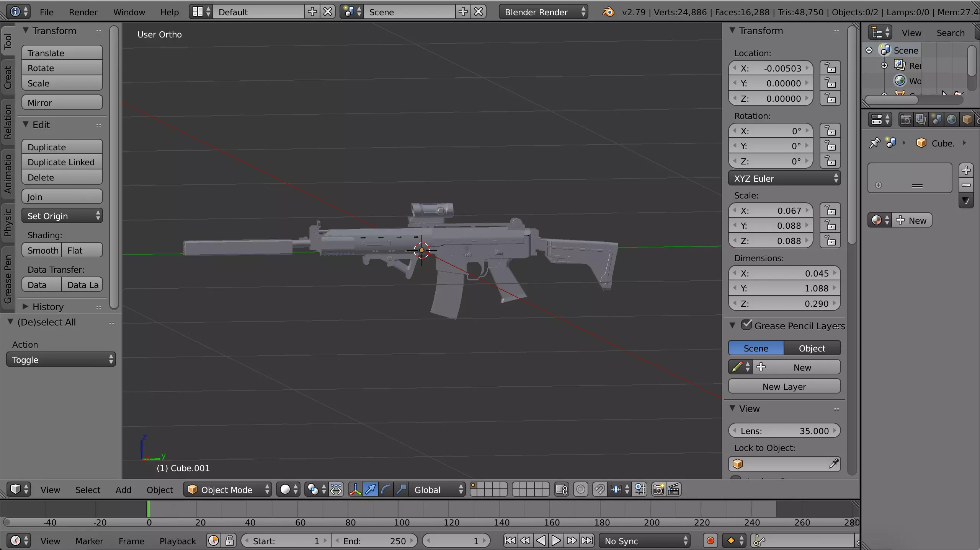Click the Location X lock icon
The height and width of the screenshot is (550, 980).
[x=830, y=68]
